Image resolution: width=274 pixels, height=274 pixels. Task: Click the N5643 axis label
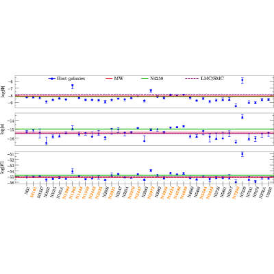[209, 192]
